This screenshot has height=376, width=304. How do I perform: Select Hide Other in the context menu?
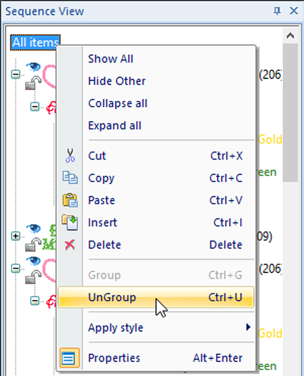pos(117,81)
